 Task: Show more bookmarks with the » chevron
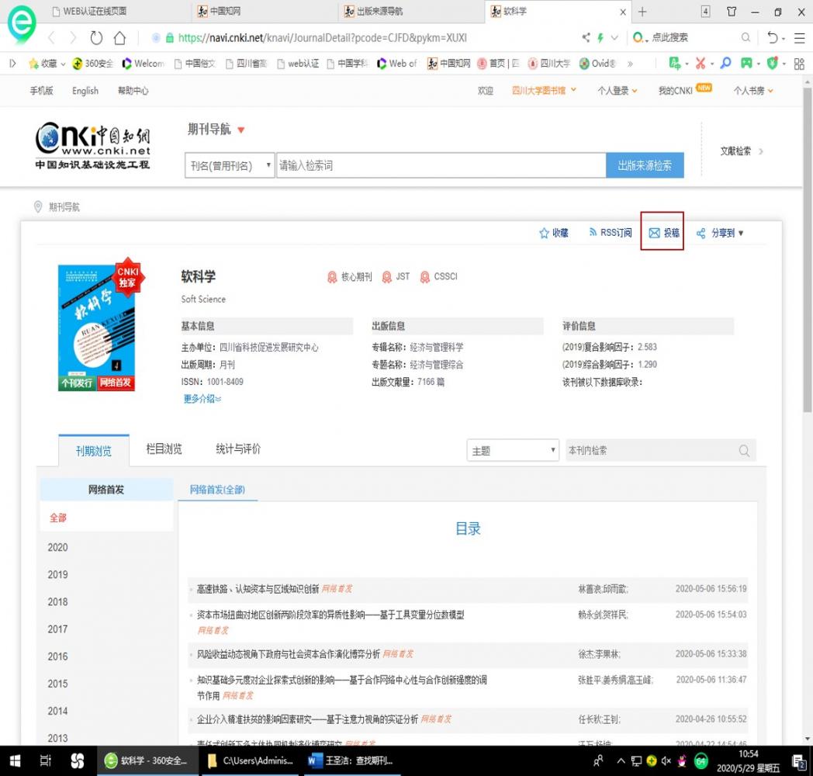click(630, 64)
